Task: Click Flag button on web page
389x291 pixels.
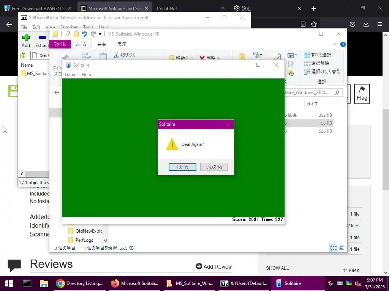Action: click(x=362, y=94)
